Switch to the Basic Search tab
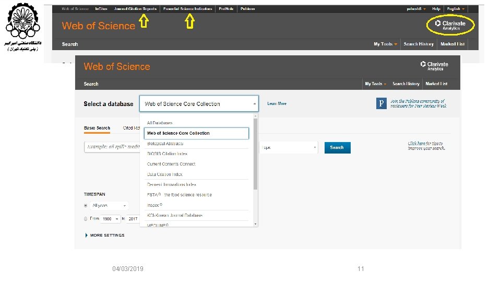Screen dimensions: 501x282 tap(97, 128)
